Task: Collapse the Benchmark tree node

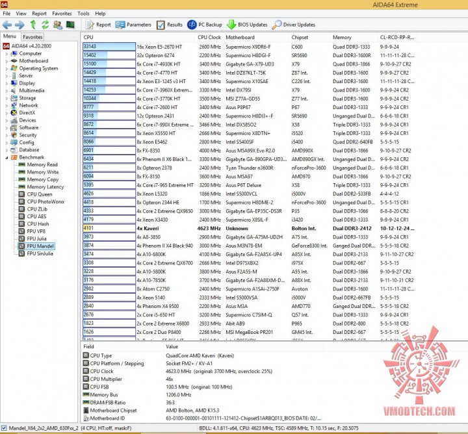Action: pyautogui.click(x=6, y=157)
